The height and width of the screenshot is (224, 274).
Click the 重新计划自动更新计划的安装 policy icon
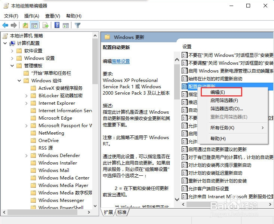pyautogui.click(x=184, y=181)
